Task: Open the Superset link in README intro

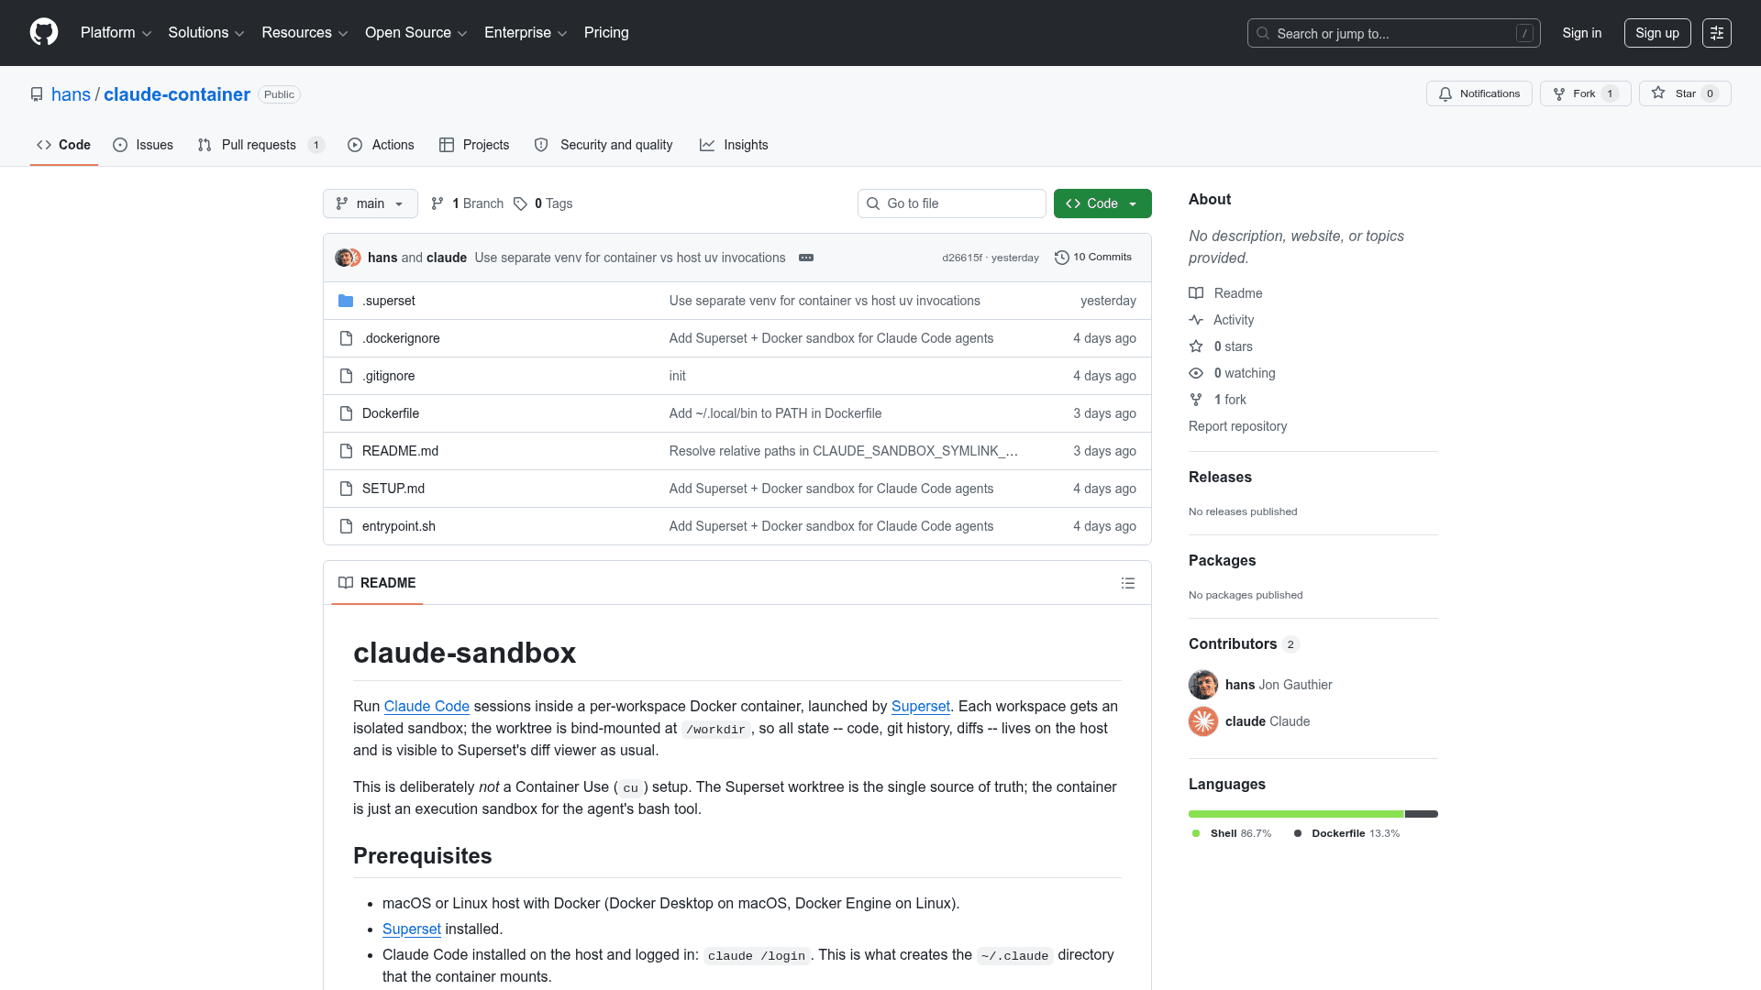Action: [920, 706]
